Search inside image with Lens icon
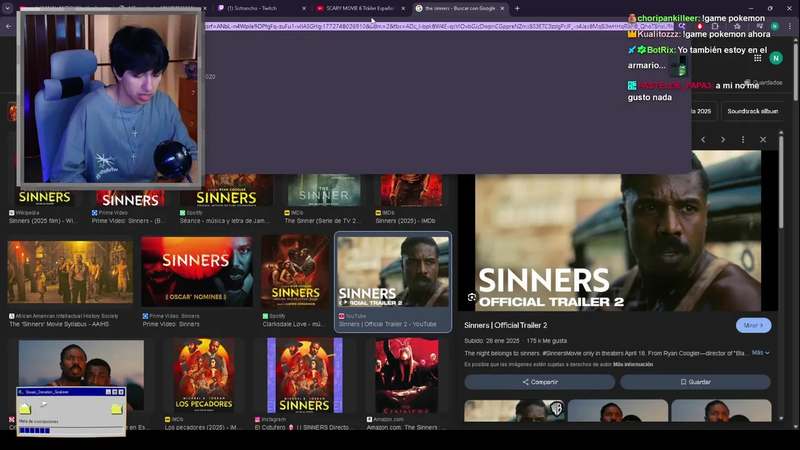The width and height of the screenshot is (800, 450). [x=472, y=297]
